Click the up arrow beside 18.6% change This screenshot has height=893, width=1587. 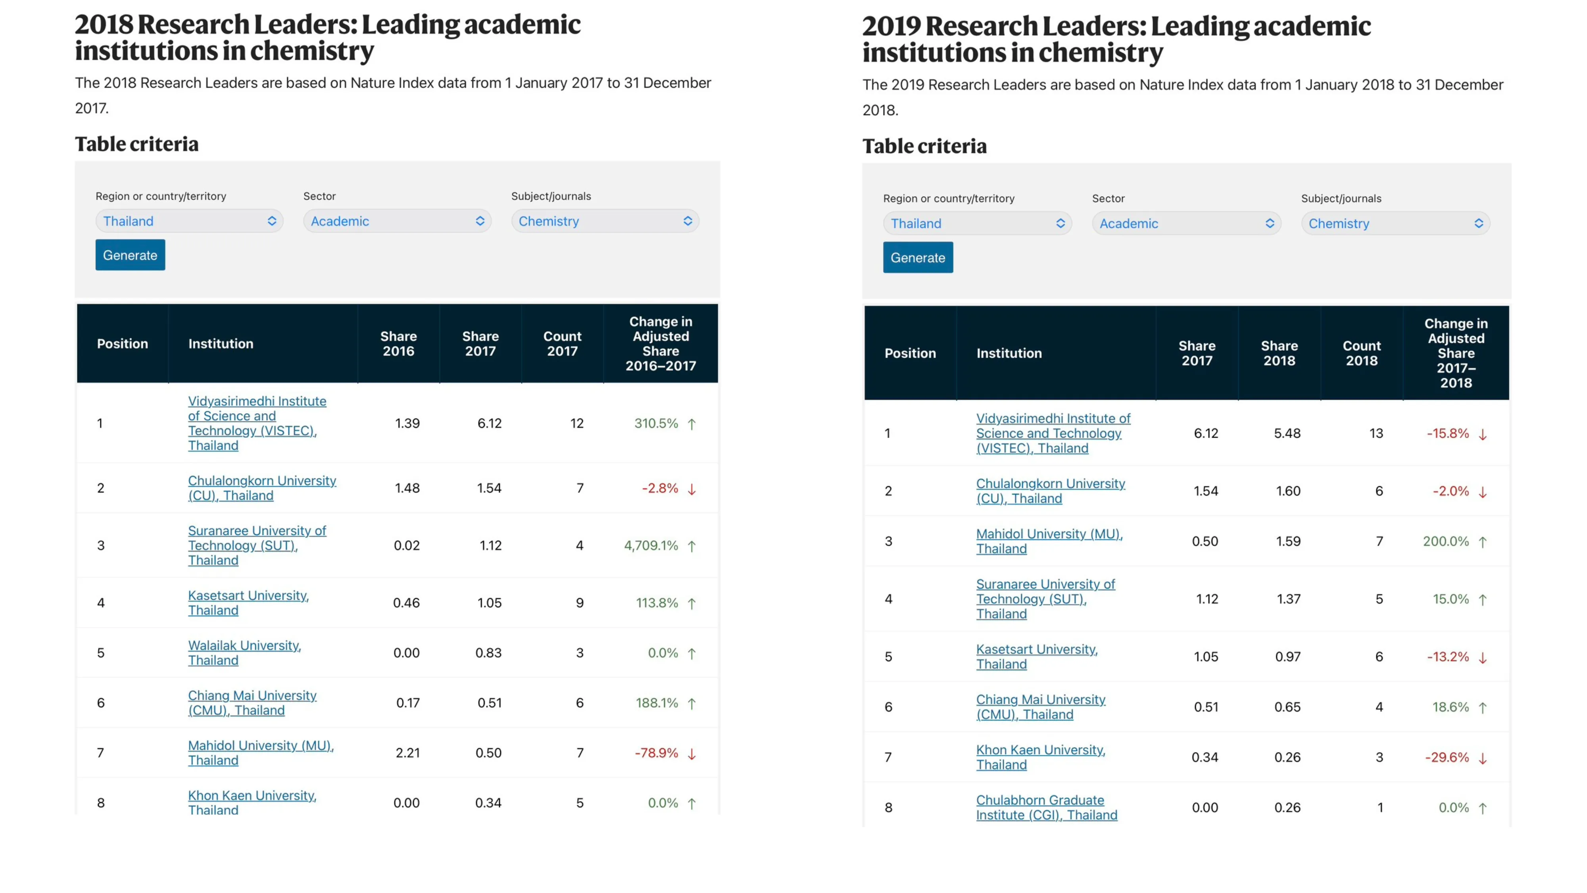(x=1482, y=708)
